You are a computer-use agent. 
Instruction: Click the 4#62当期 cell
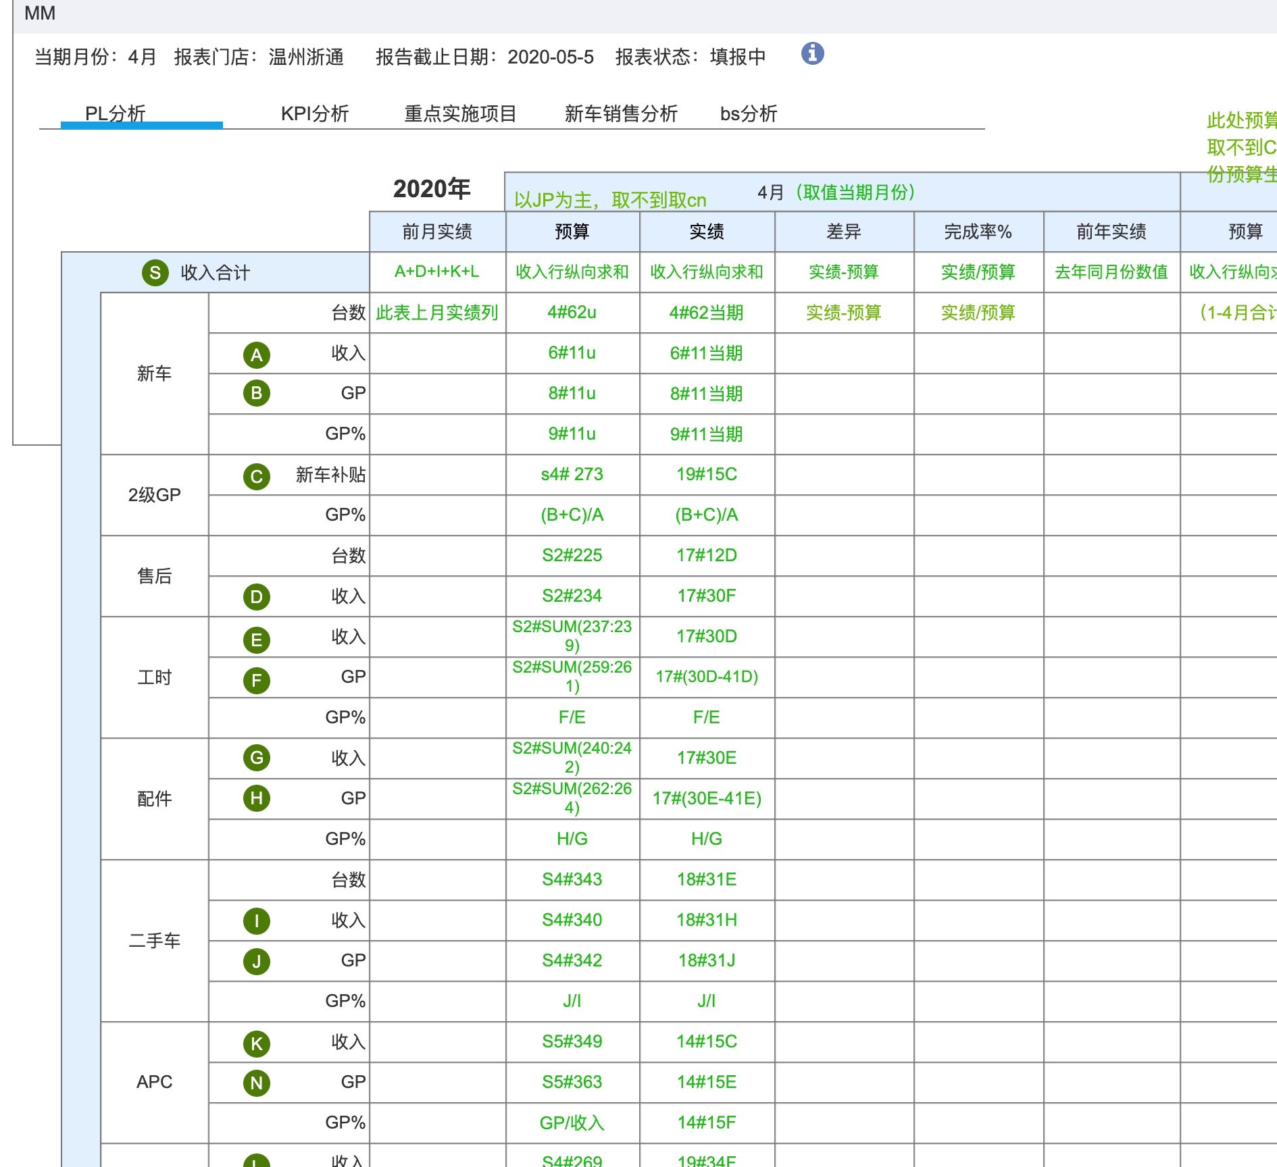[x=707, y=313]
